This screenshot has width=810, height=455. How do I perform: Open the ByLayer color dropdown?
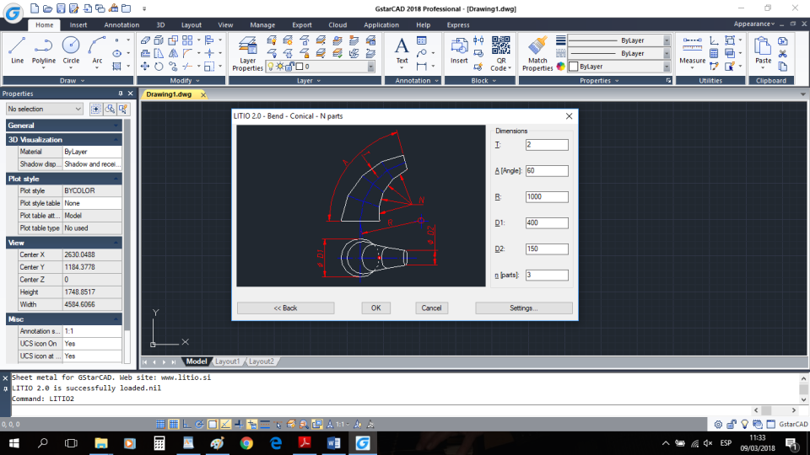(667, 67)
